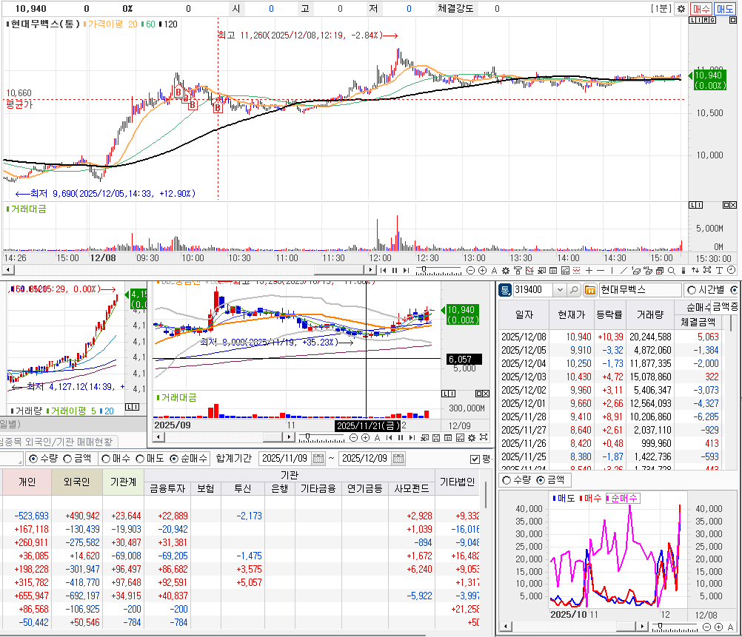The width and height of the screenshot is (742, 637).
Task: Open calendar for end date 2025/12/09
Action: tap(398, 458)
